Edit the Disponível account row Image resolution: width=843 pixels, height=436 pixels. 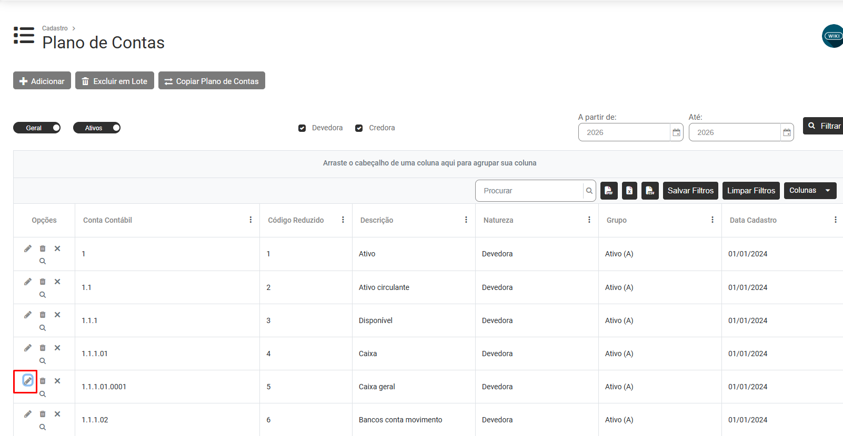[28, 315]
